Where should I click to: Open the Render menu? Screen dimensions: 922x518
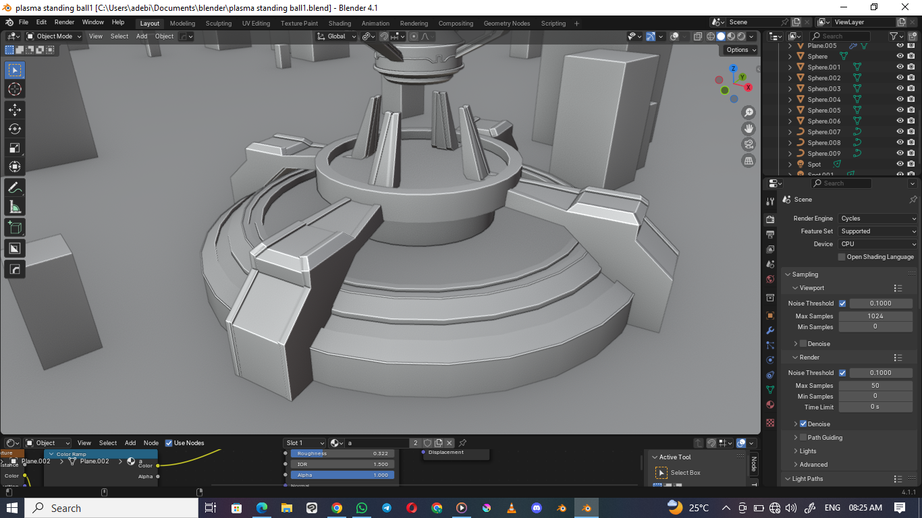[x=64, y=22]
